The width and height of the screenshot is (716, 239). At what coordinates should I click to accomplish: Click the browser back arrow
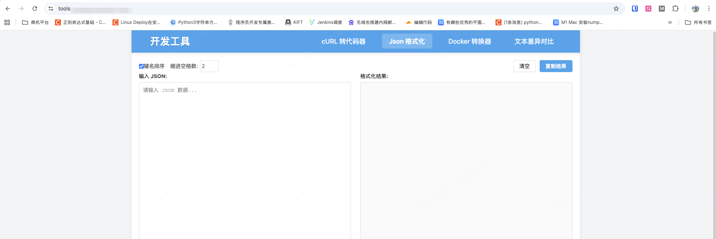8,9
